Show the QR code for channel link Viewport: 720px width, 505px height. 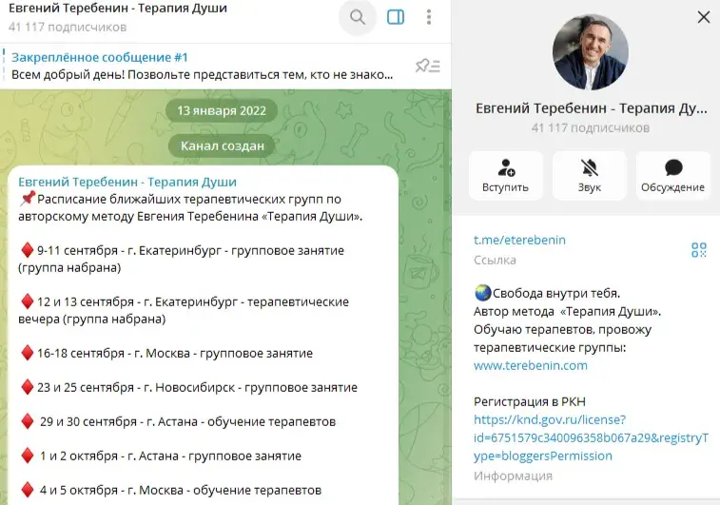(698, 250)
